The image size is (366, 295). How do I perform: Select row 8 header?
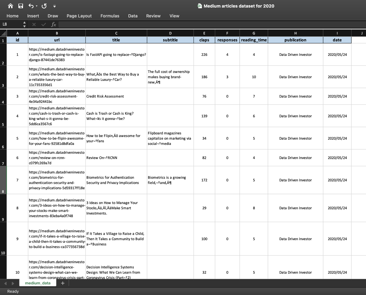3,180
